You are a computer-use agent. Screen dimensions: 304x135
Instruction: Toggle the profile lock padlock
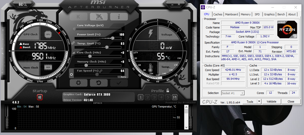(168, 91)
